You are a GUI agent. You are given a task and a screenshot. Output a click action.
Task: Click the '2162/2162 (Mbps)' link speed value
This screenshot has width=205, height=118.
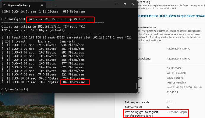coord(177,112)
